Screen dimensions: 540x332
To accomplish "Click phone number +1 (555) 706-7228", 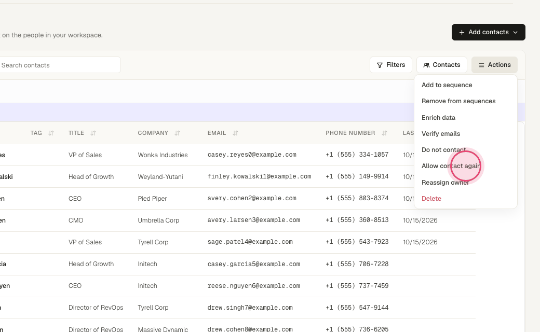I will pos(357,264).
